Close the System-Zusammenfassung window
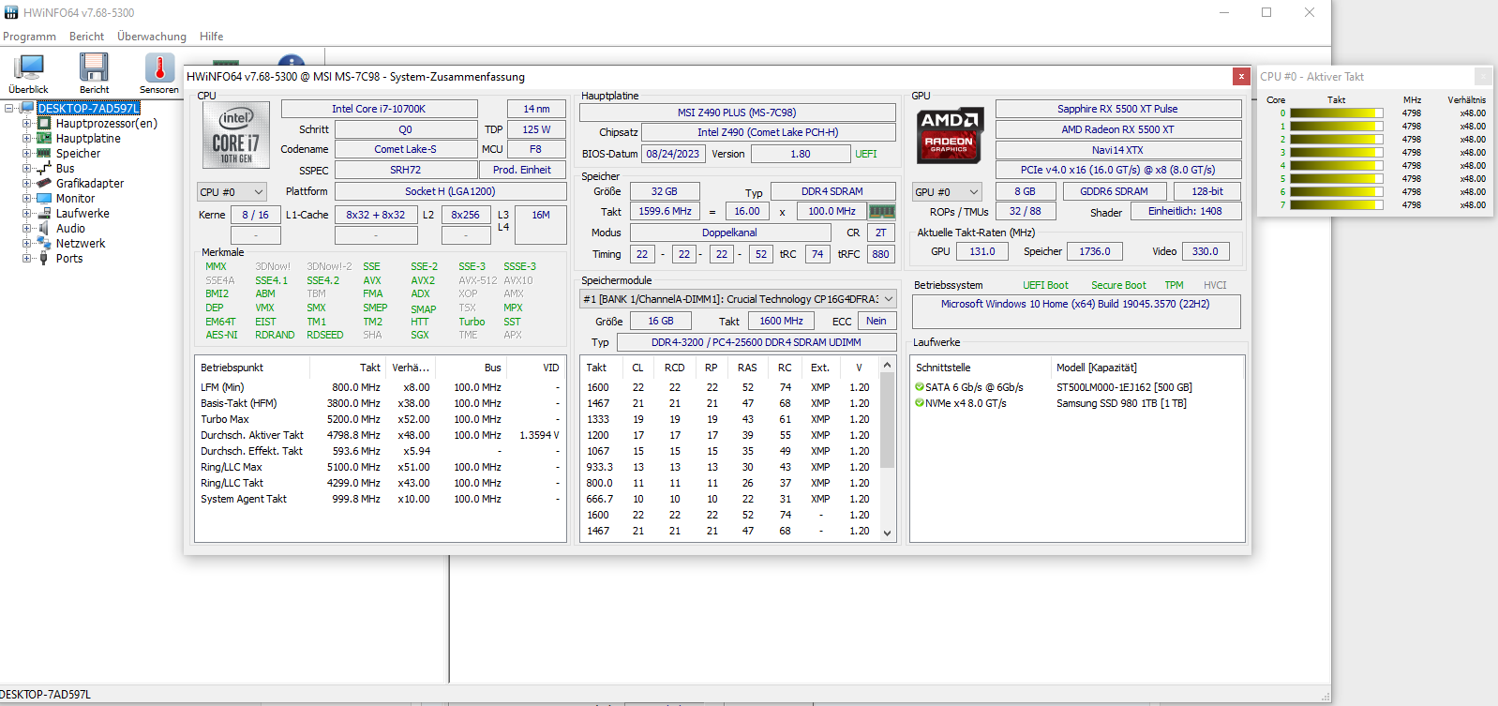The image size is (1498, 706). click(1241, 77)
